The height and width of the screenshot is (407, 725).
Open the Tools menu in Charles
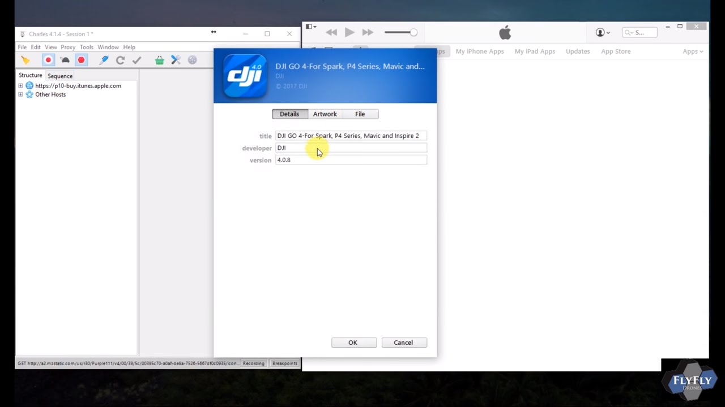pos(87,47)
